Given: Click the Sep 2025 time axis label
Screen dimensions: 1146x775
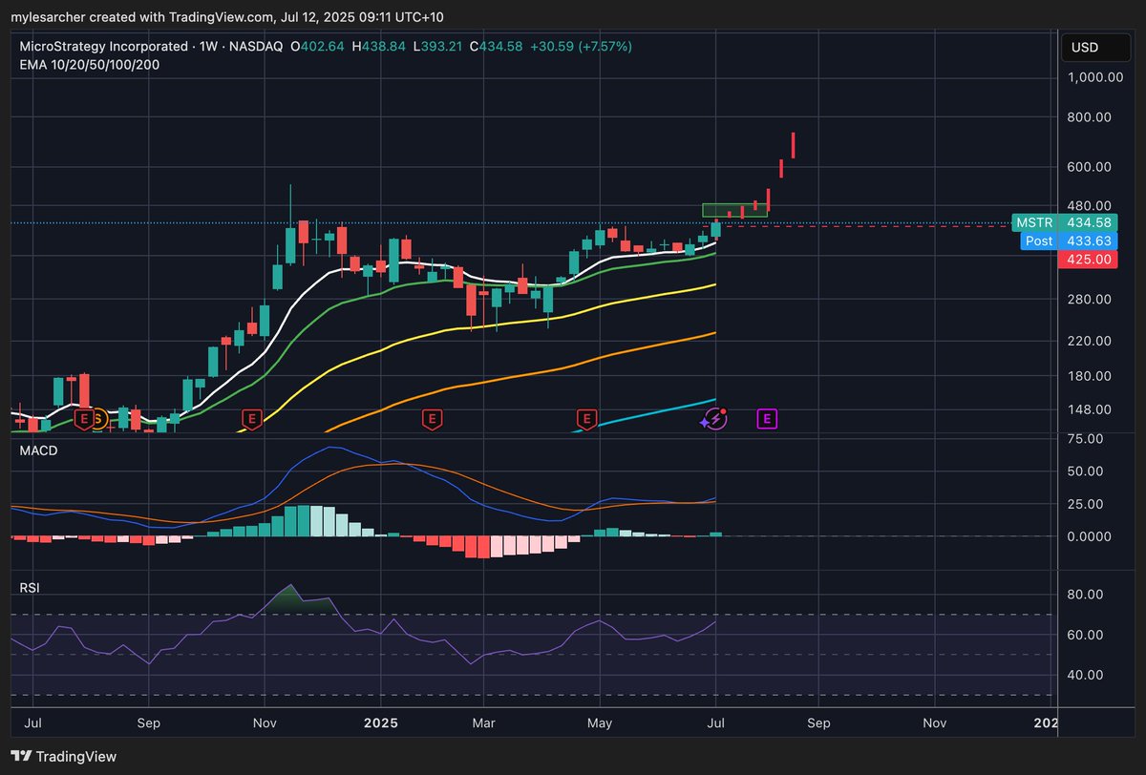Looking at the screenshot, I should [x=818, y=723].
